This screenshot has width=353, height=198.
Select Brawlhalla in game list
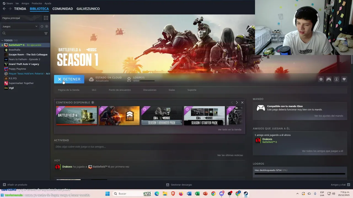(x=14, y=50)
